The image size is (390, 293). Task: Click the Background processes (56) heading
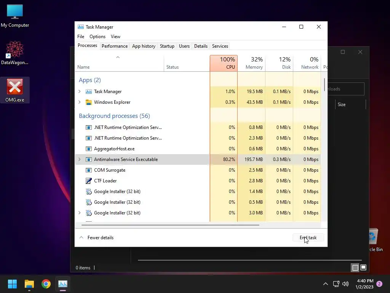click(x=114, y=116)
